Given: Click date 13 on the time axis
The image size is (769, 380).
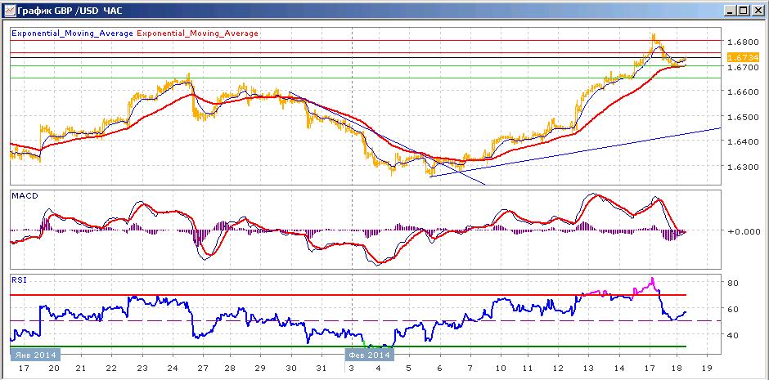Looking at the screenshot, I should click(588, 369).
